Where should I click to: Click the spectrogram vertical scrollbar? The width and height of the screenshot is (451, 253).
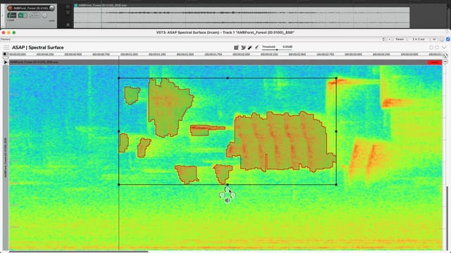coord(447,218)
